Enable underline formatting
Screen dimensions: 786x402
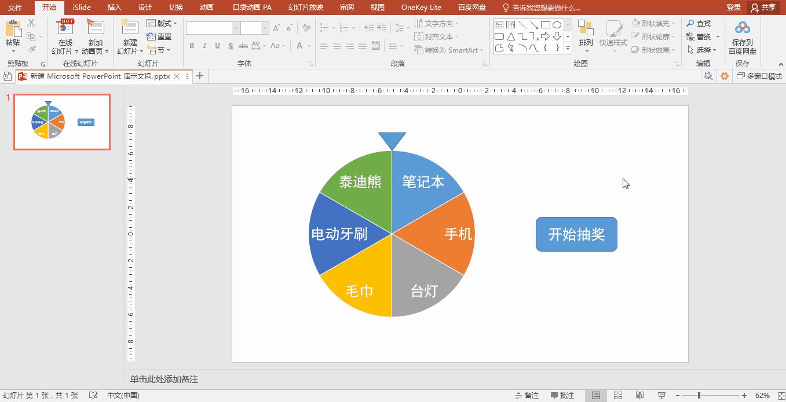tap(217, 46)
